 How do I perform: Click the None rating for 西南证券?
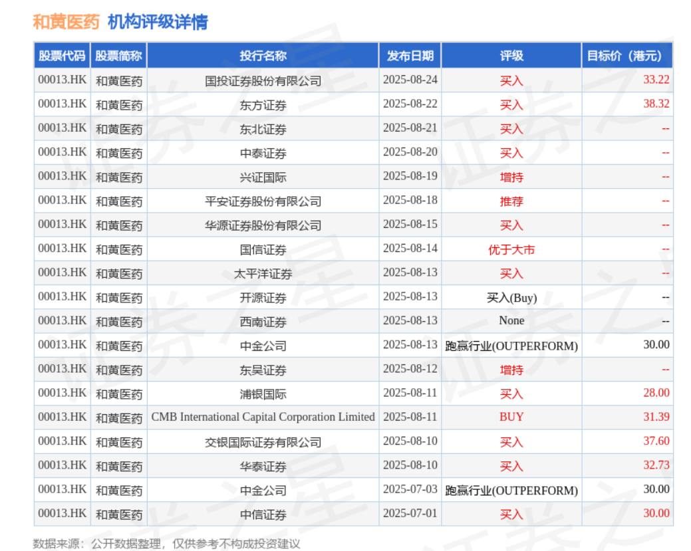click(x=511, y=321)
